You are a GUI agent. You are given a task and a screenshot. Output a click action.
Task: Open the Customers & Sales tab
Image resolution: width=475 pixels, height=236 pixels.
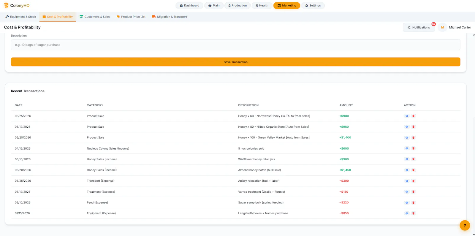click(x=95, y=17)
